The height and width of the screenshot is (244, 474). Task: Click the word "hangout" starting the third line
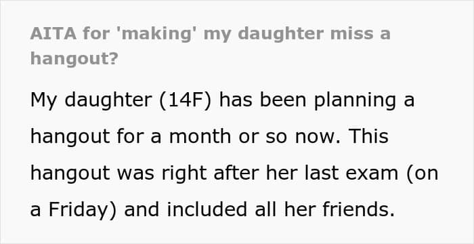pos(70,174)
